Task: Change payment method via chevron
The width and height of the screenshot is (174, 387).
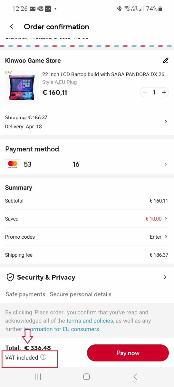Action: 166,164
